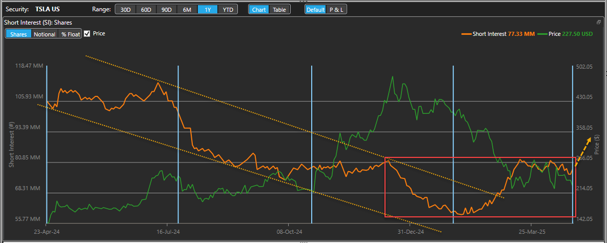Screen dimensions: 607x243
Task: Click the 214.05 price axis value
Action: point(584,189)
